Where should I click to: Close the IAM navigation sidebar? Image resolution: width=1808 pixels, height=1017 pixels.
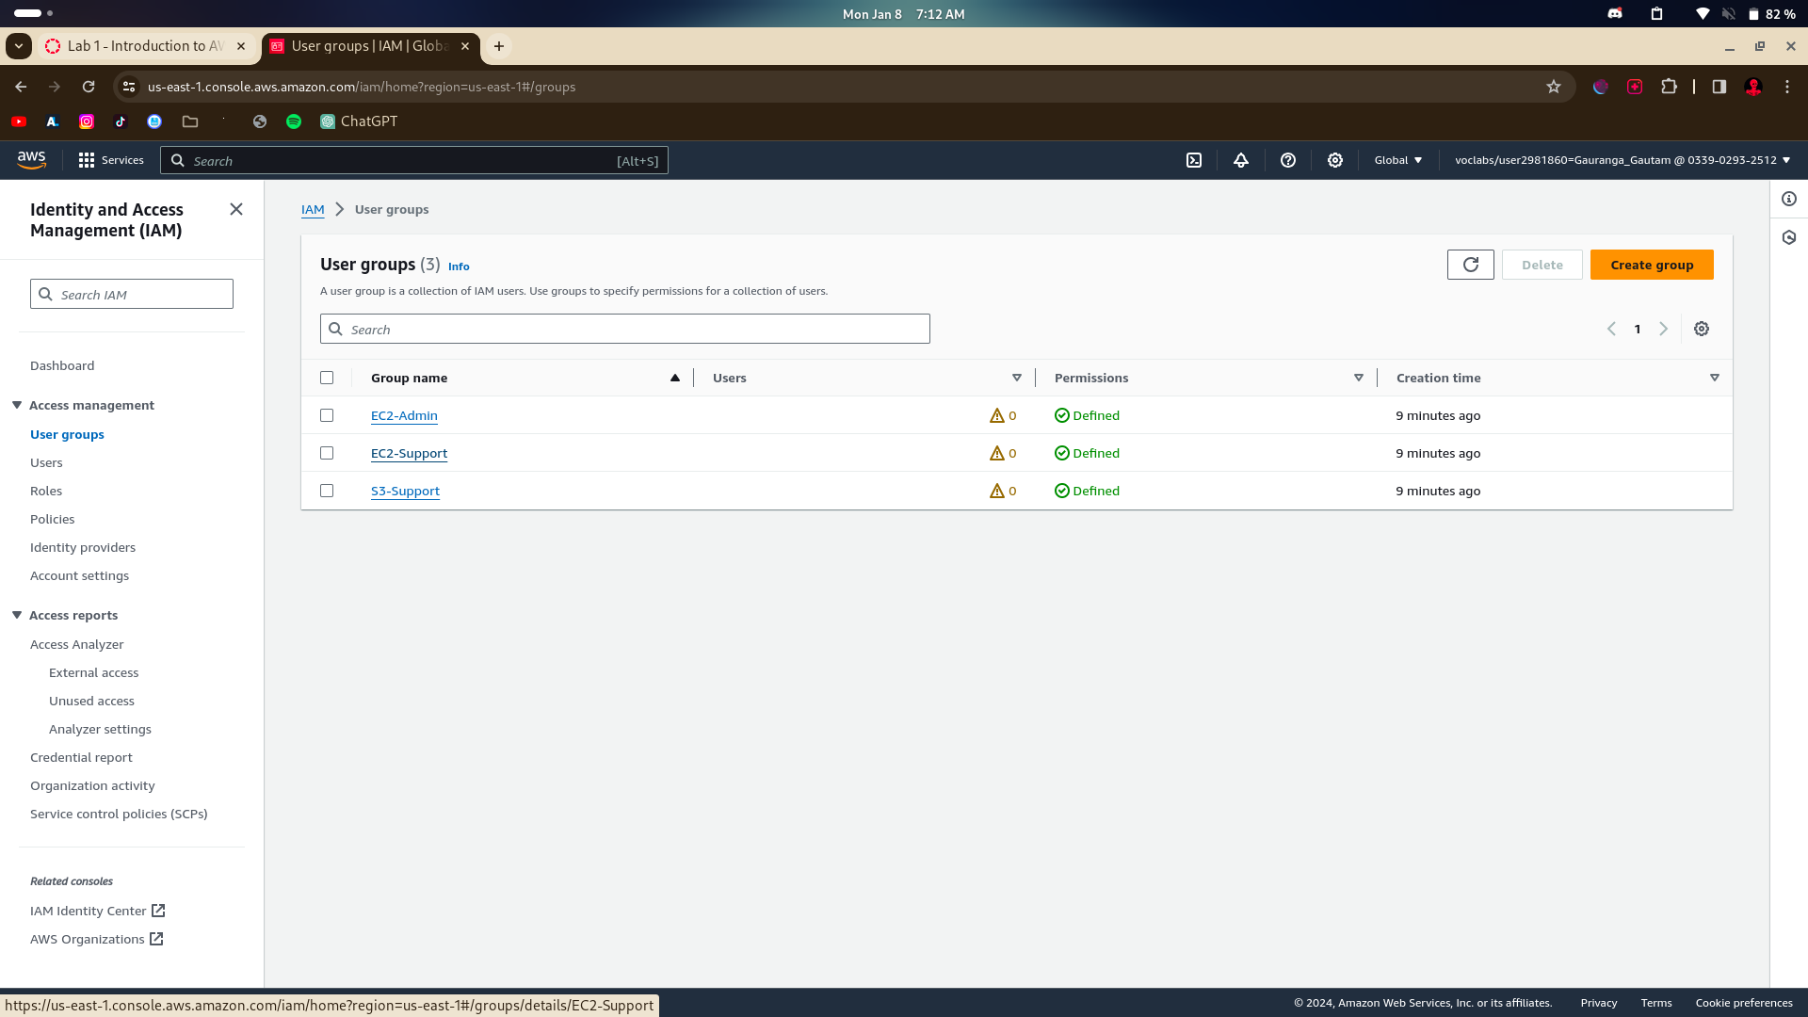point(236,209)
